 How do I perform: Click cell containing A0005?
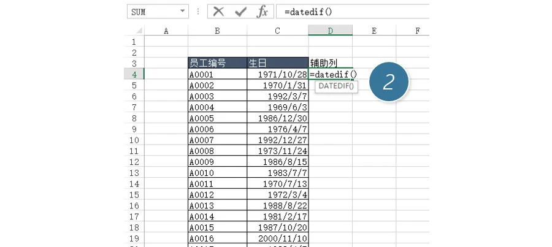[217, 118]
